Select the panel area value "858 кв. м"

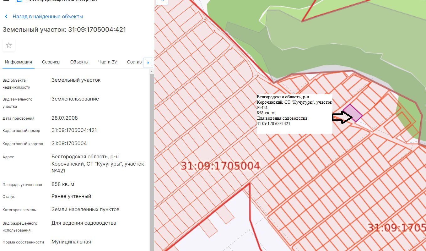(x=63, y=184)
